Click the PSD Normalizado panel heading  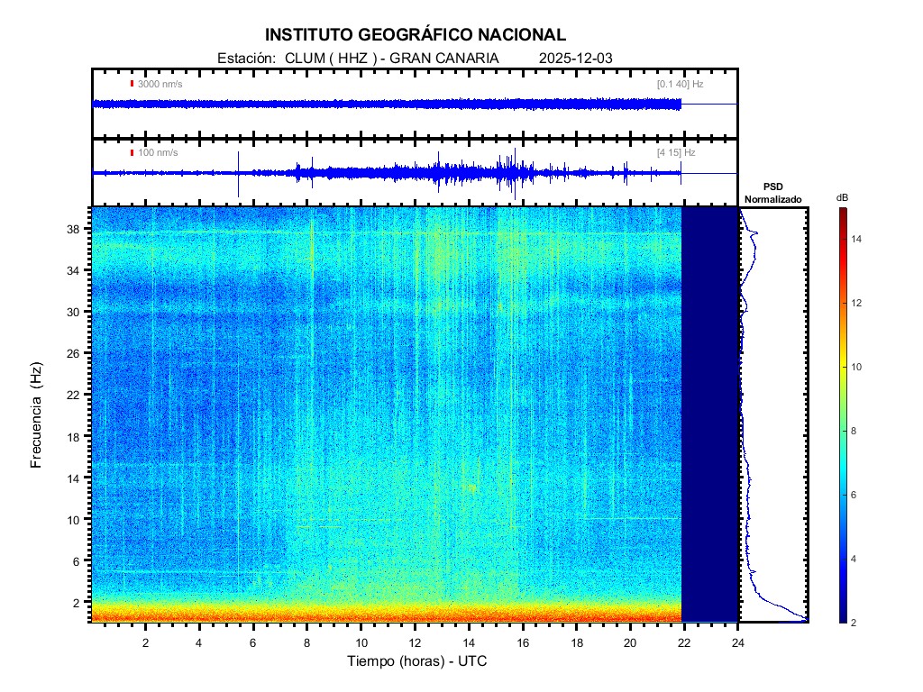[x=772, y=193]
